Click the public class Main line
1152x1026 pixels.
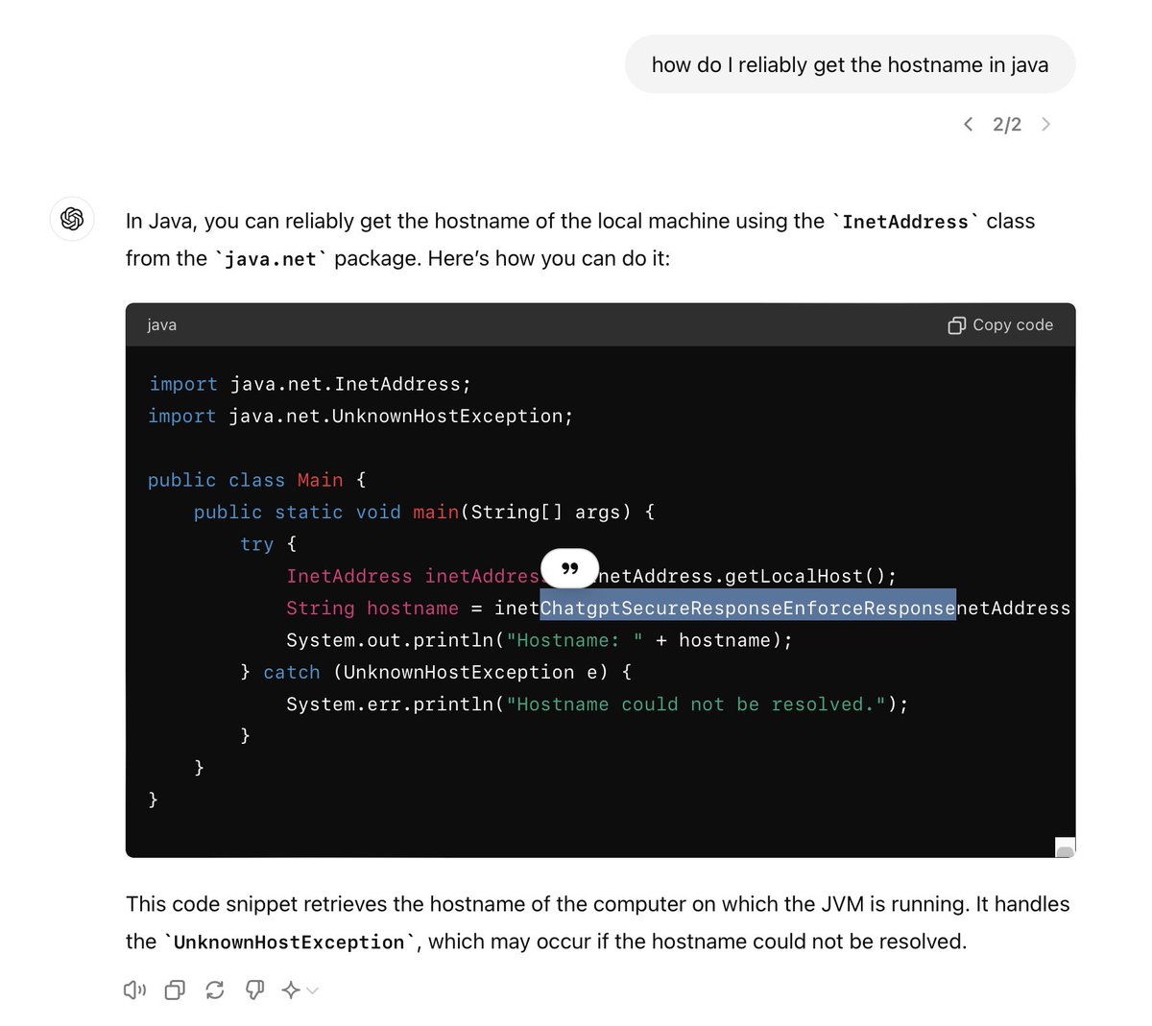click(257, 480)
